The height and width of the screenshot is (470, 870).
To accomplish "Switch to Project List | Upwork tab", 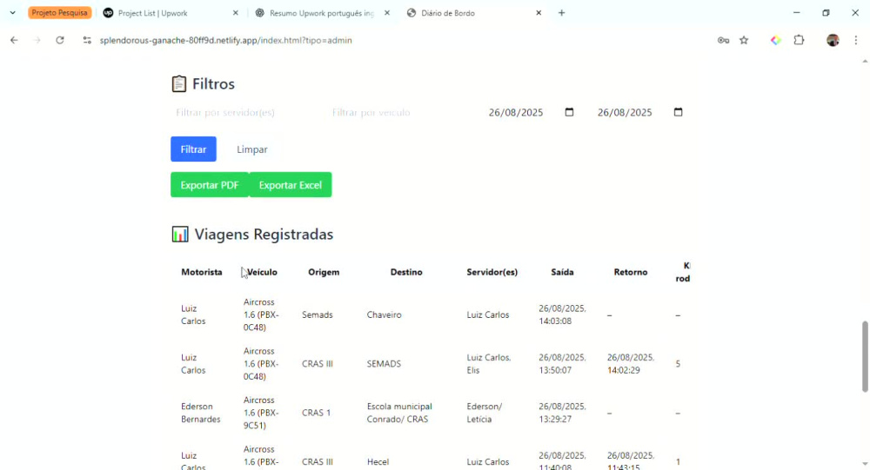I will click(x=171, y=13).
